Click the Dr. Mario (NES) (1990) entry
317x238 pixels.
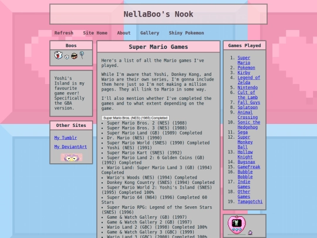pos(134,138)
